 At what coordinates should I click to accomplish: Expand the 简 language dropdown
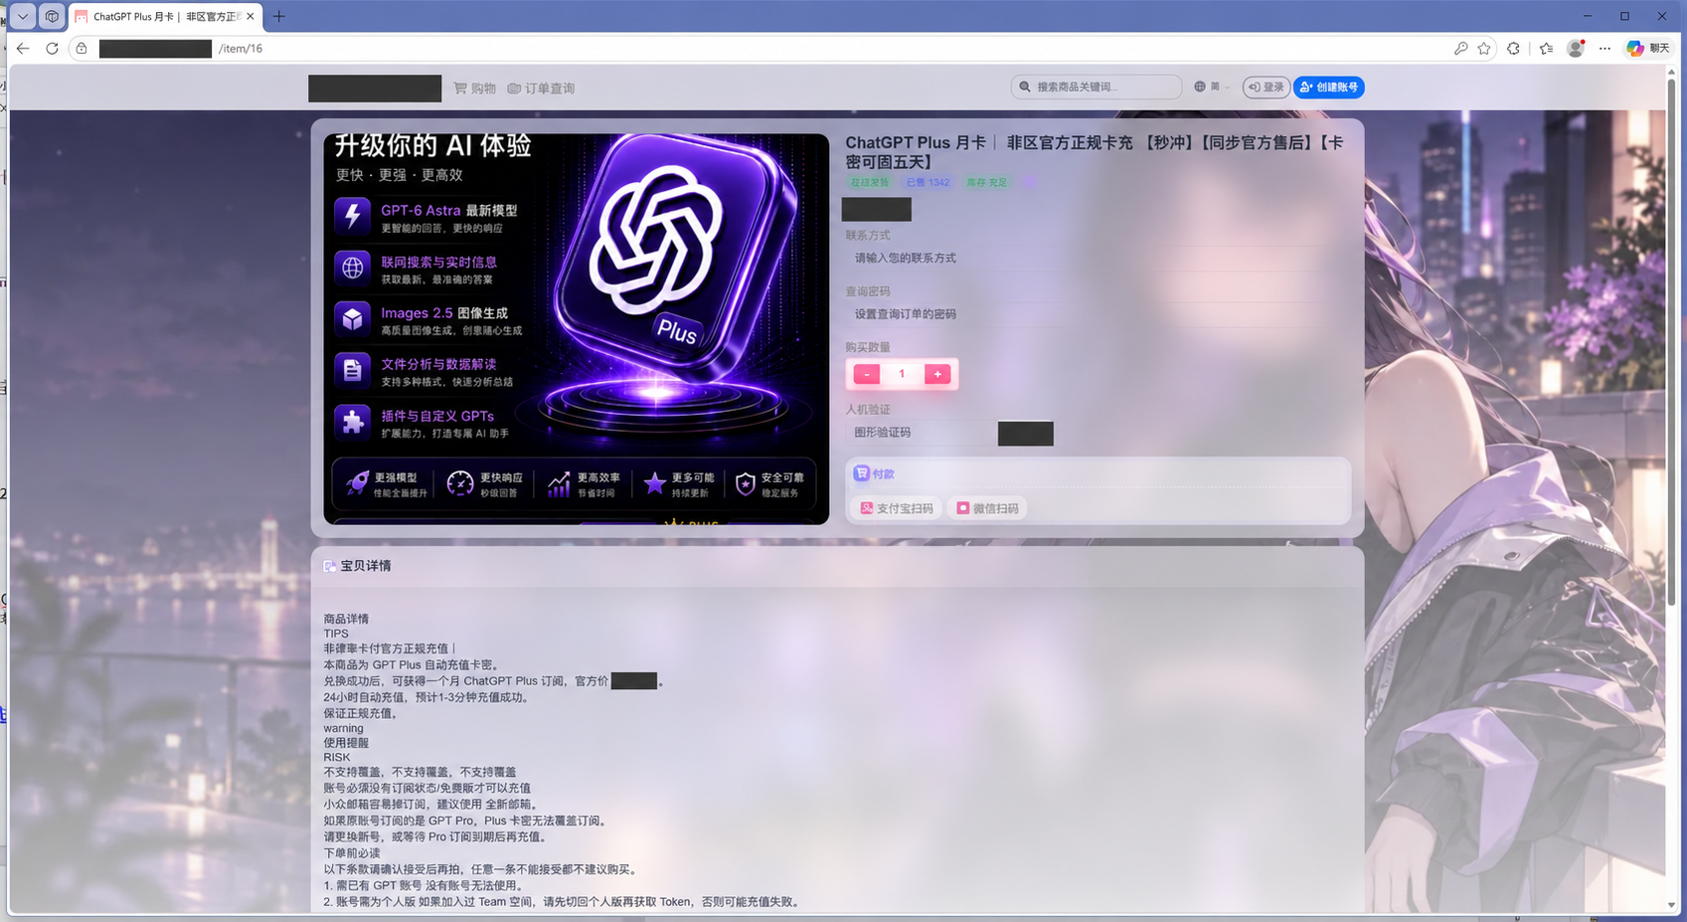click(1212, 87)
